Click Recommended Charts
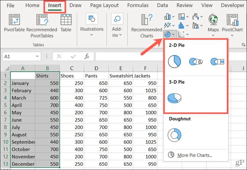The image size is (247, 170). tap(146, 26)
